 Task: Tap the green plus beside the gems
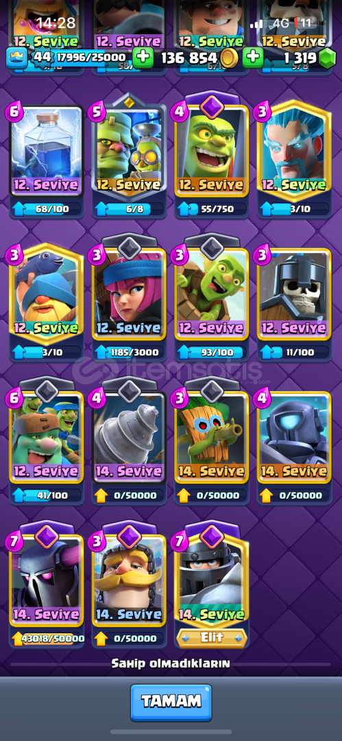point(253,58)
